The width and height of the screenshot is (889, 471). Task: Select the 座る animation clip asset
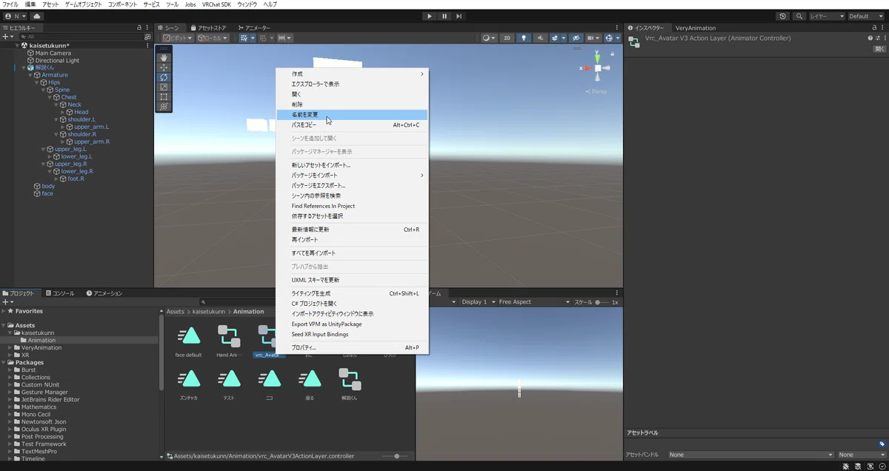[x=310, y=384]
